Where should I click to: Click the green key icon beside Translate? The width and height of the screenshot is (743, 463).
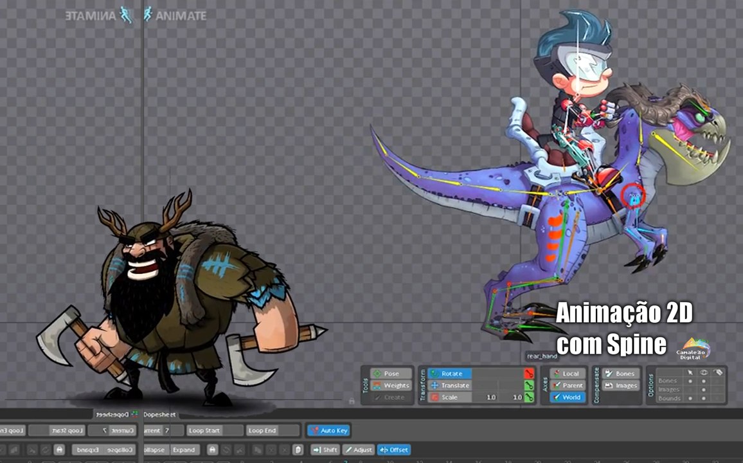point(529,385)
